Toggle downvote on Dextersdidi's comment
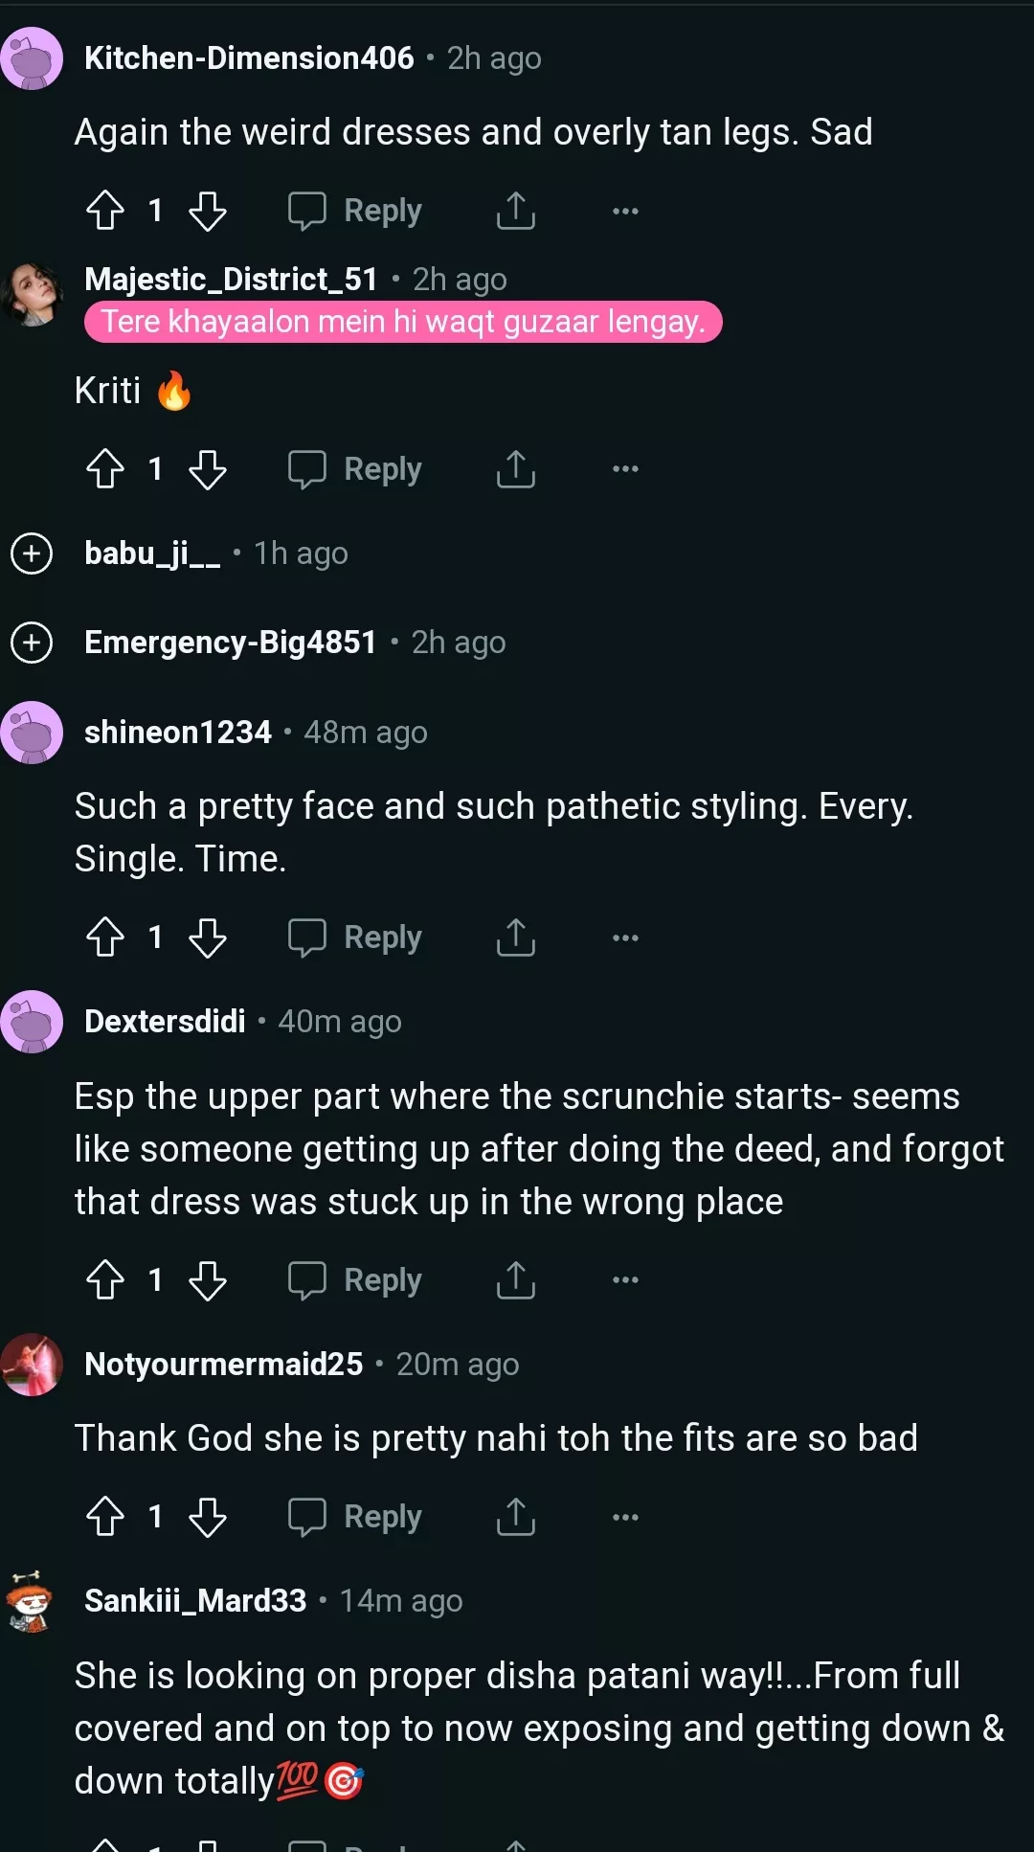Screen dimensions: 1034x1852 (x=209, y=1279)
